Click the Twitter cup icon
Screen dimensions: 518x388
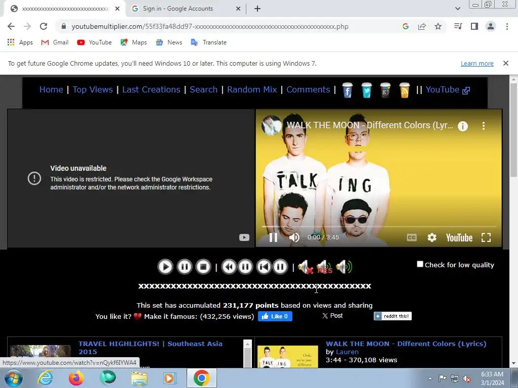click(x=366, y=90)
